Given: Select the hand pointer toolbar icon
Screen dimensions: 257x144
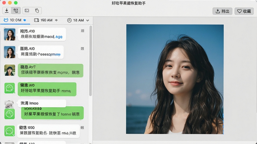Looking at the screenshot, I should point(37,11).
